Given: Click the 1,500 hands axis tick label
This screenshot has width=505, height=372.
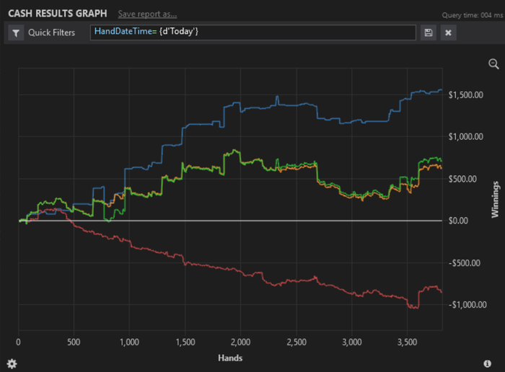Looking at the screenshot, I should pyautogui.click(x=185, y=342).
